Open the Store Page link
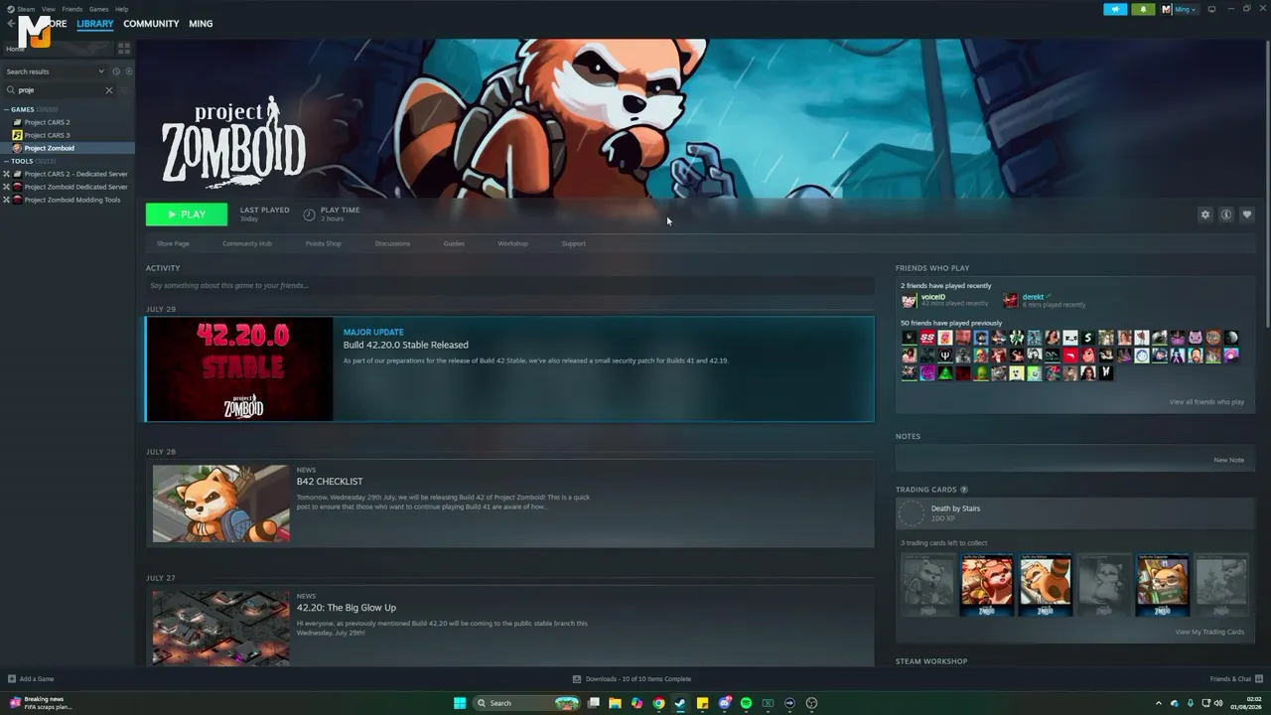Viewport: 1271px width, 715px height. [x=173, y=243]
